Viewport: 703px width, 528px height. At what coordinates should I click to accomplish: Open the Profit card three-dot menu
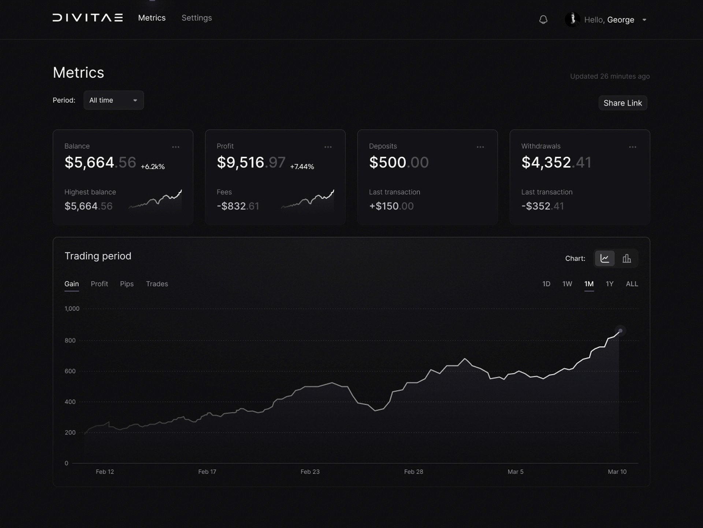(328, 147)
